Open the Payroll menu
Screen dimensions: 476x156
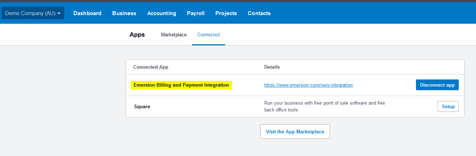coord(196,13)
